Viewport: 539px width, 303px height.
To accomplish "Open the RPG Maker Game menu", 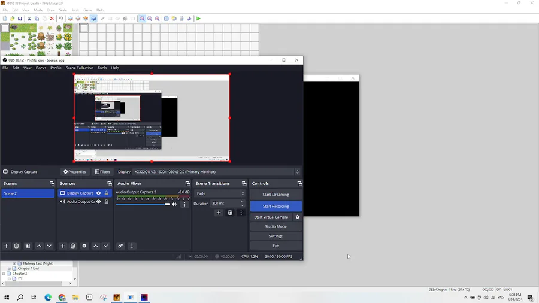I will [x=87, y=10].
